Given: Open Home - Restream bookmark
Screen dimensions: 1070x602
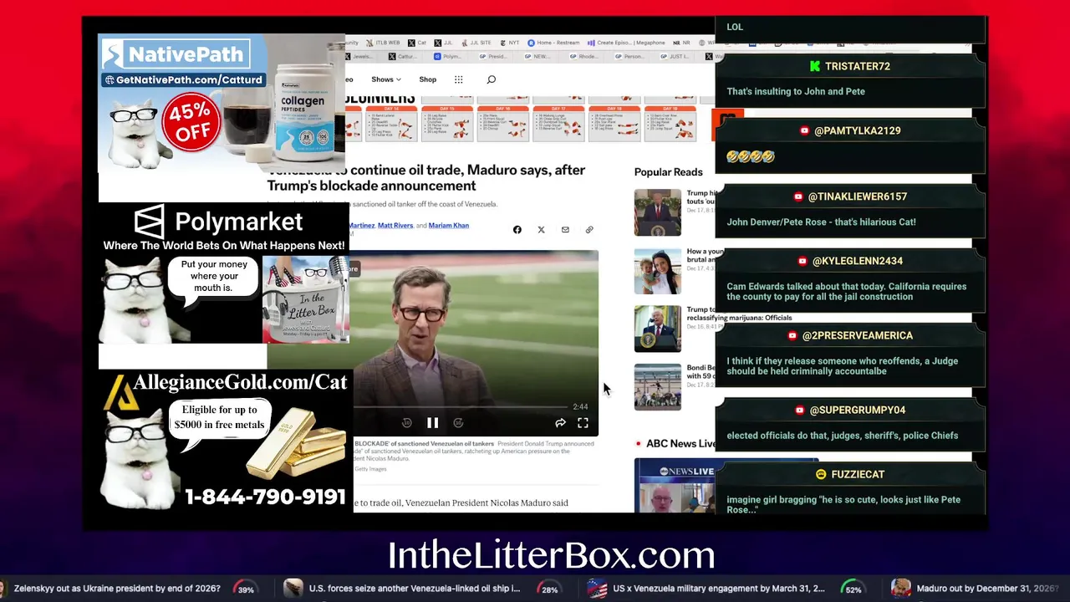Looking at the screenshot, I should click(553, 43).
